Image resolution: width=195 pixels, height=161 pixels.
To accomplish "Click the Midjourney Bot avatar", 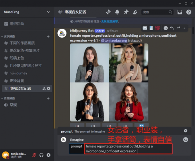I will point(62,33).
